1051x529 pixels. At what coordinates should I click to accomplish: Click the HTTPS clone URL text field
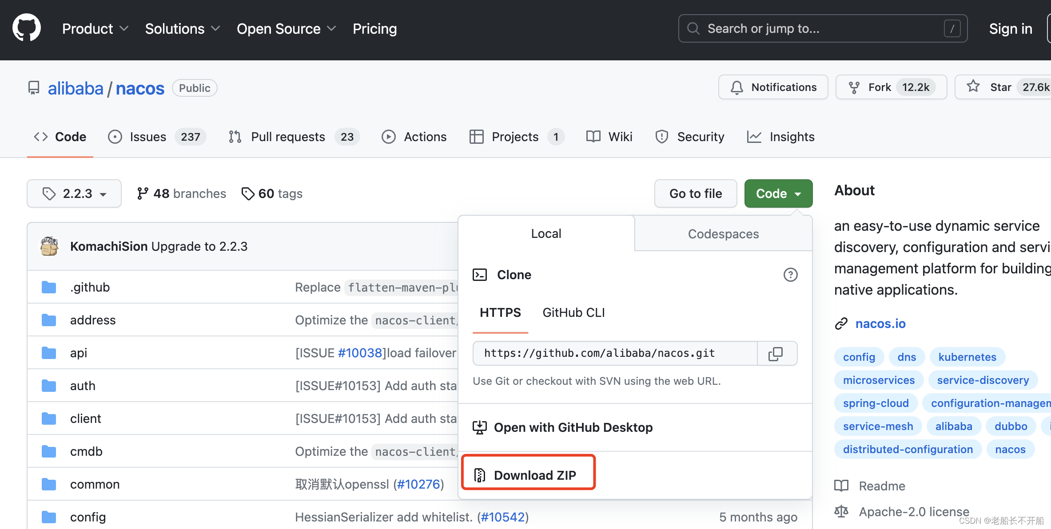pos(615,353)
